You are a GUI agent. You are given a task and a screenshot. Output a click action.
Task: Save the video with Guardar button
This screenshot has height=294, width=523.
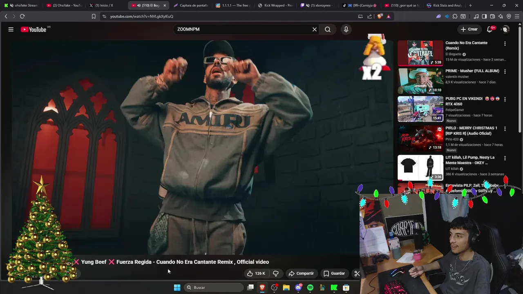point(334,274)
